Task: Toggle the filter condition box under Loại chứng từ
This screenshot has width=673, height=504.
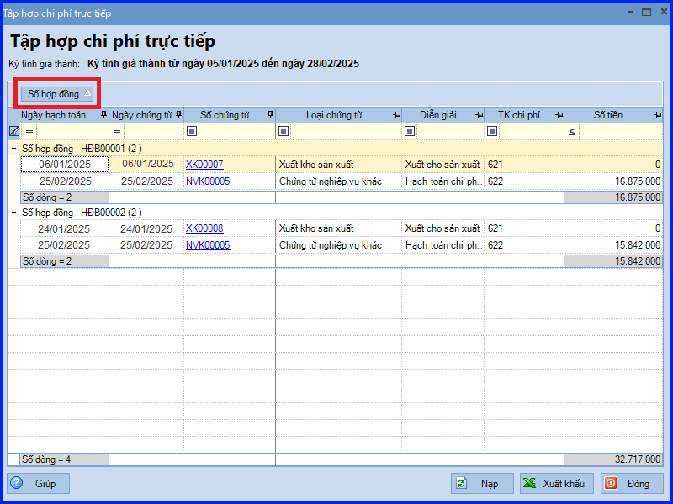Action: pos(284,131)
